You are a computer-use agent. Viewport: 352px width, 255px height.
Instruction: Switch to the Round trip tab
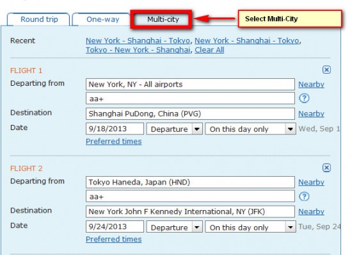pos(38,19)
